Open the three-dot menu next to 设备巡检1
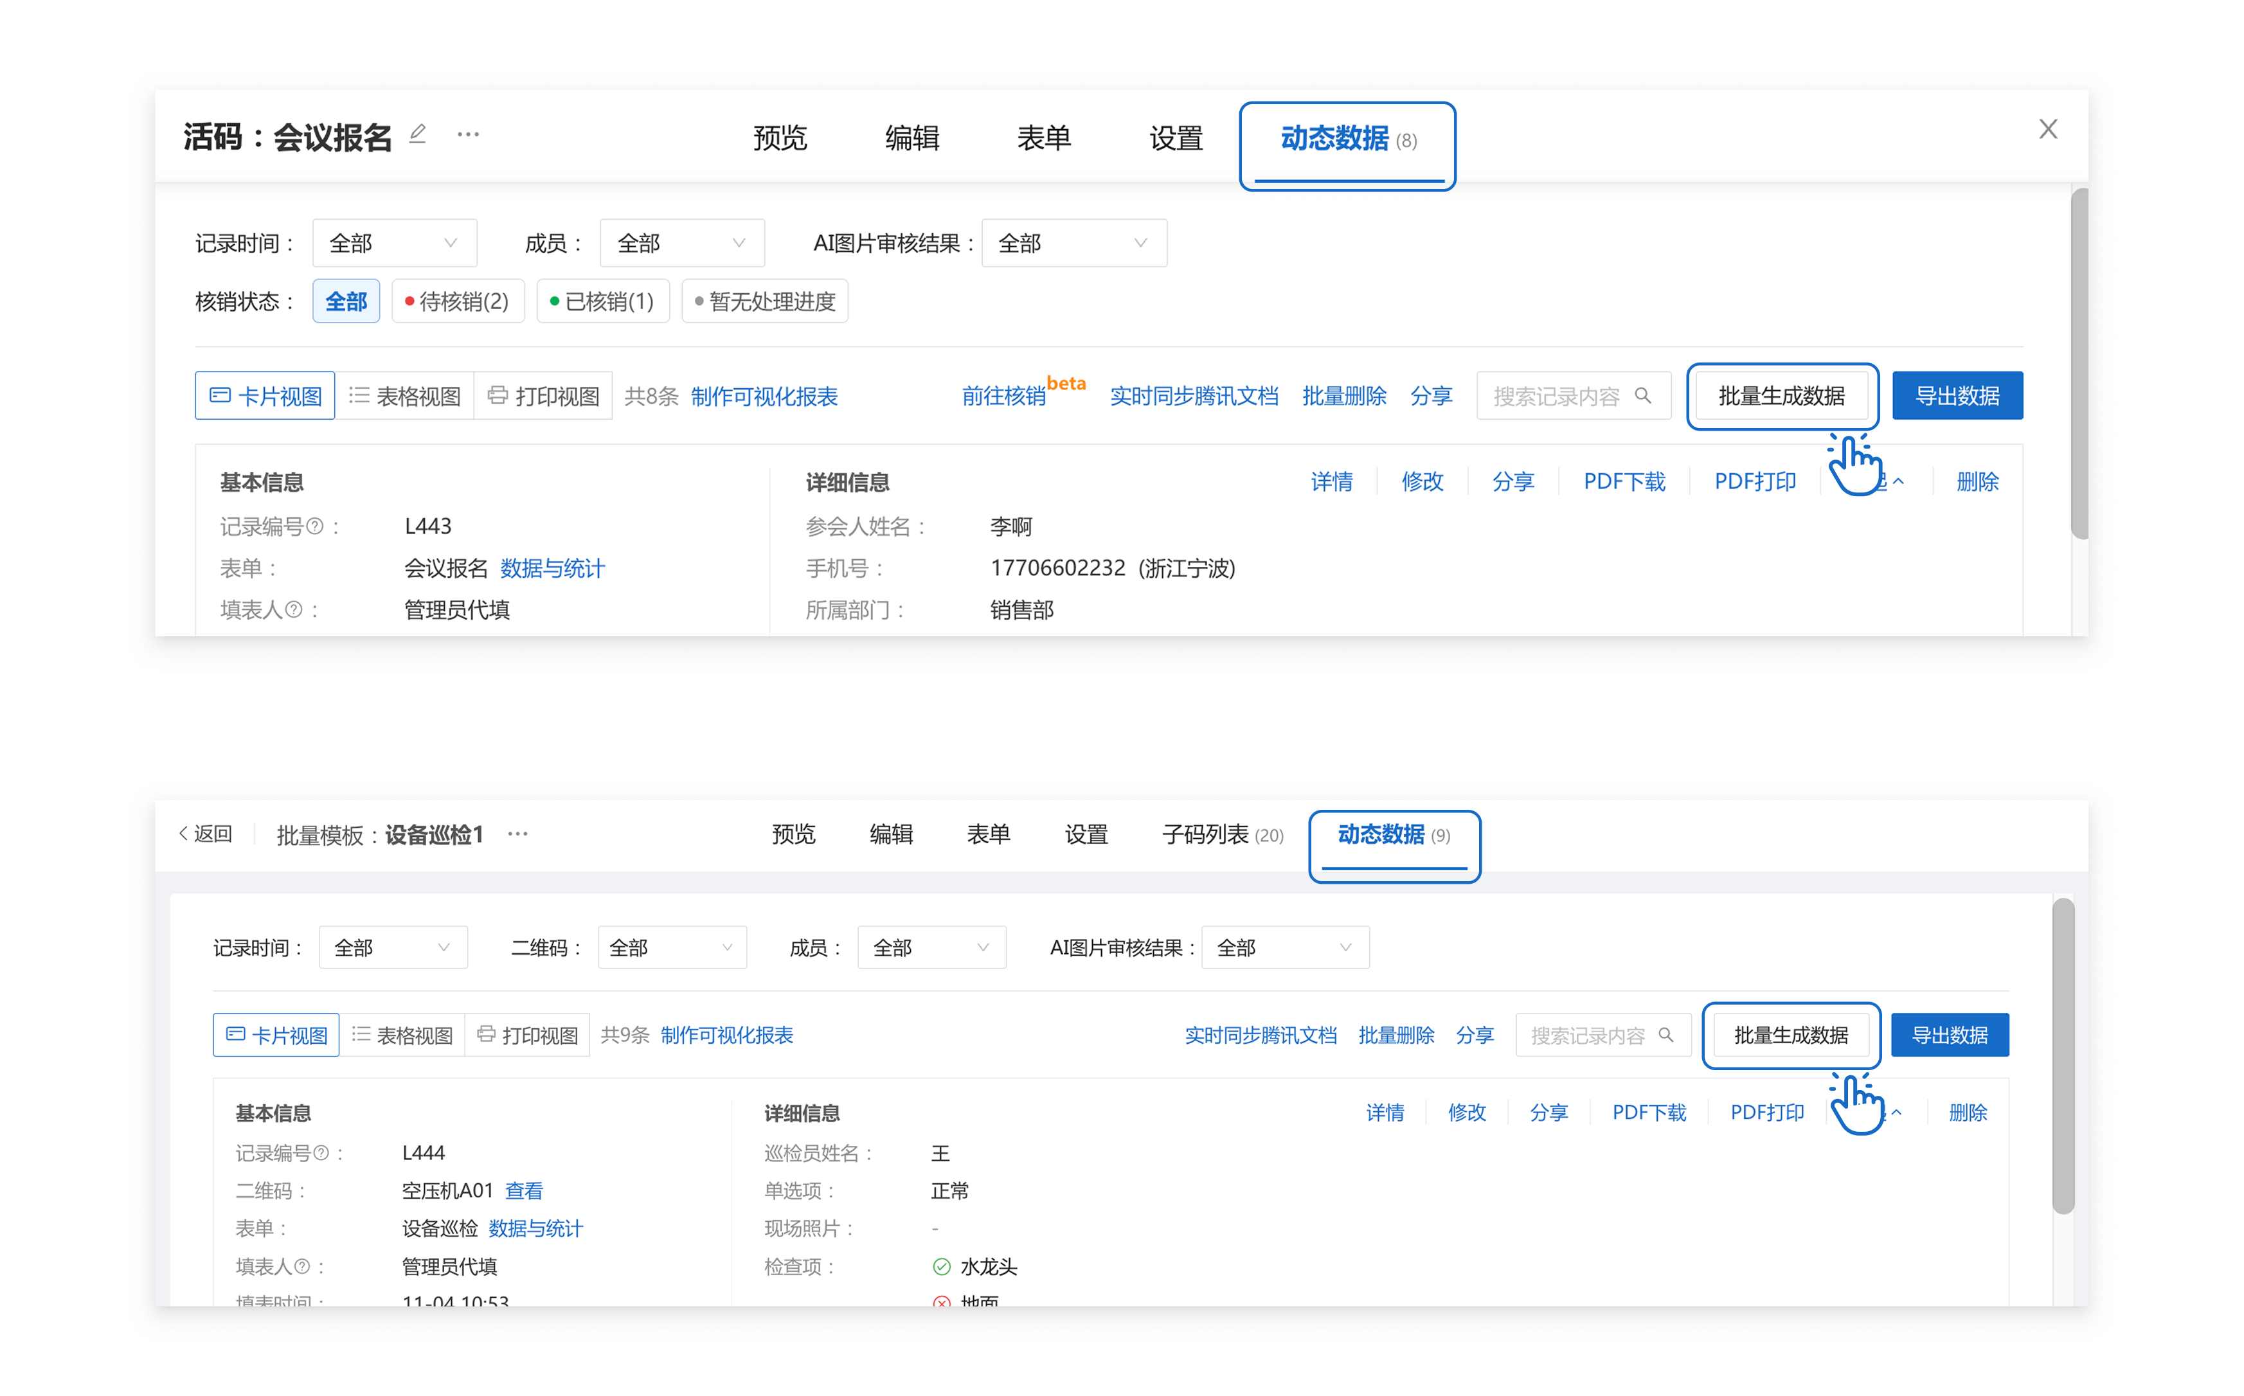This screenshot has width=2244, height=1396. (518, 834)
